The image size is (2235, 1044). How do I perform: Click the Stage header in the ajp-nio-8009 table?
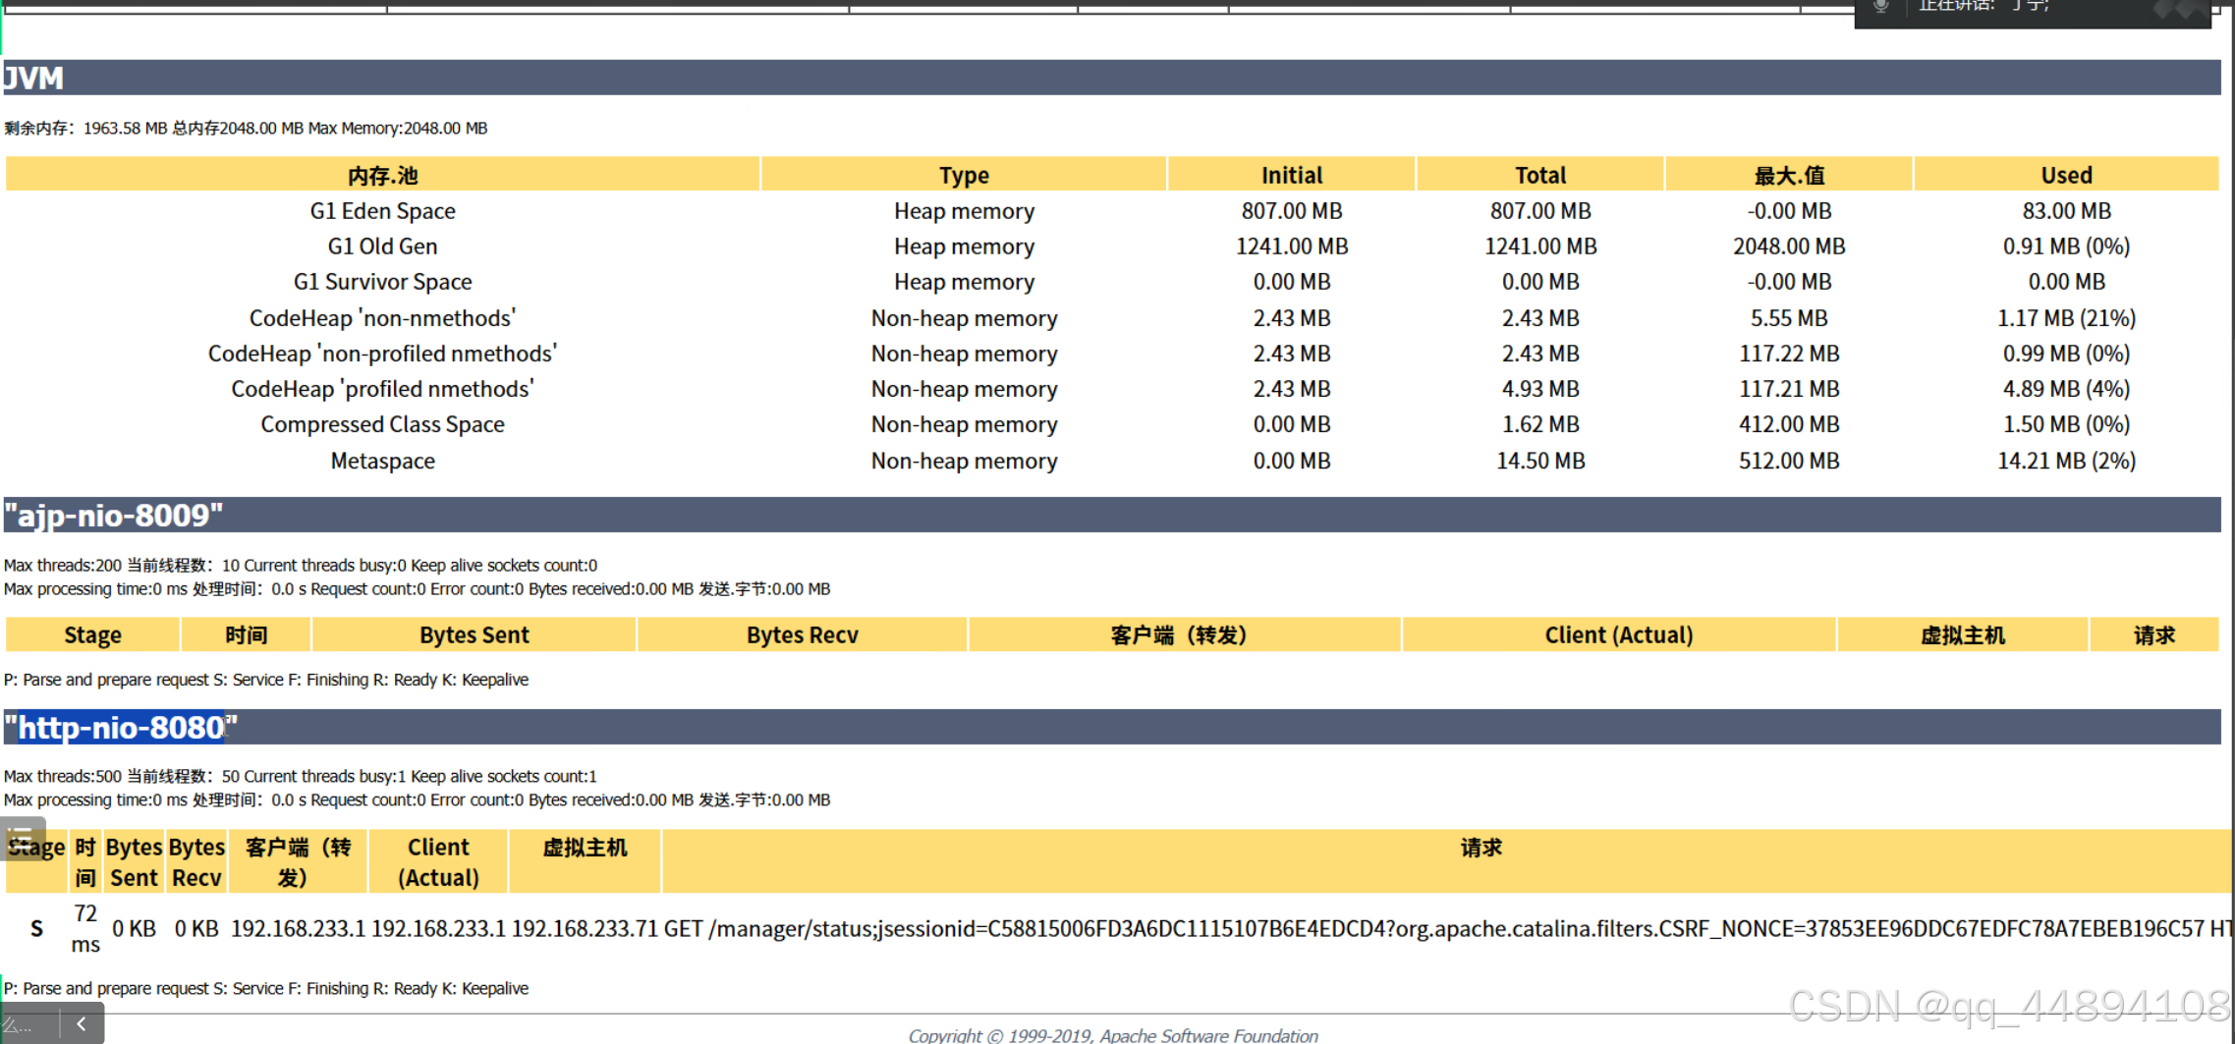tap(92, 635)
